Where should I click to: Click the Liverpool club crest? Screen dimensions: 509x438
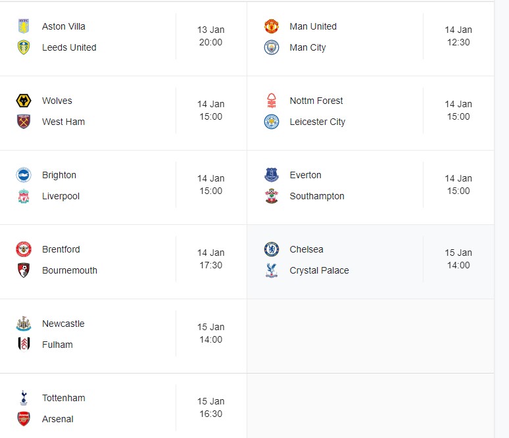tap(24, 196)
